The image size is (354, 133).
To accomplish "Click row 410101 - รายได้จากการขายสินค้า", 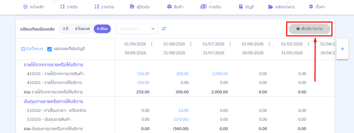I will tap(55, 74).
